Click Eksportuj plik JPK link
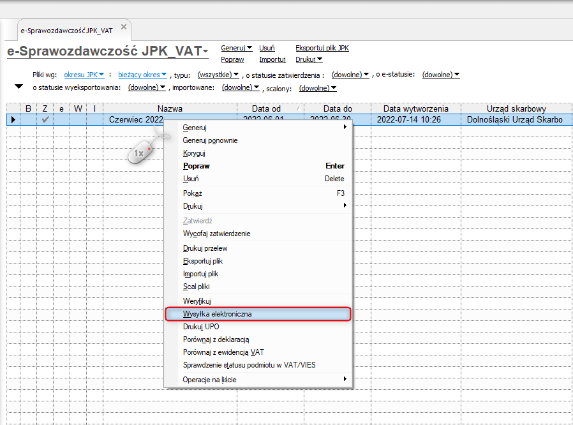The image size is (573, 425). 322,48
